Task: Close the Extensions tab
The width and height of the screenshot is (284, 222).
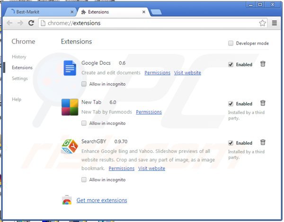Action: (144, 12)
